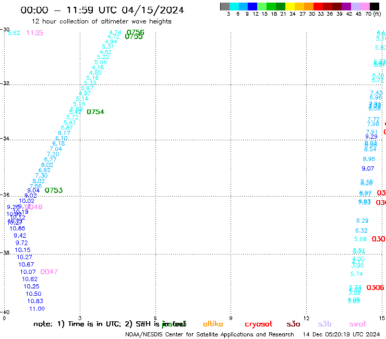Click the title date 04/15/2024

(x=153, y=10)
